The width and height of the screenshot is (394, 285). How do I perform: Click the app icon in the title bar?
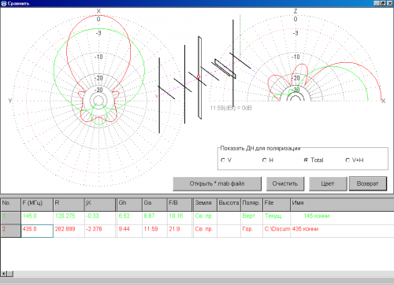coord(3,3)
